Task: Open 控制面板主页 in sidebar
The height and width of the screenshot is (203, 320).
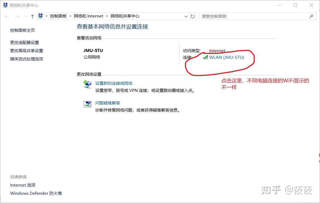Action: (22, 30)
